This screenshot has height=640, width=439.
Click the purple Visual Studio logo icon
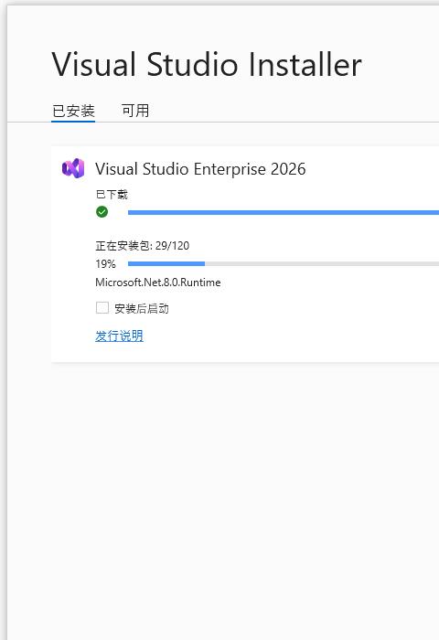point(73,168)
